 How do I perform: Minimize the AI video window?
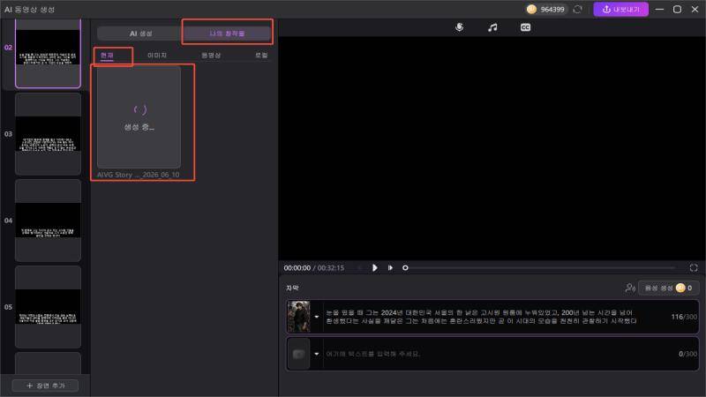coord(659,10)
